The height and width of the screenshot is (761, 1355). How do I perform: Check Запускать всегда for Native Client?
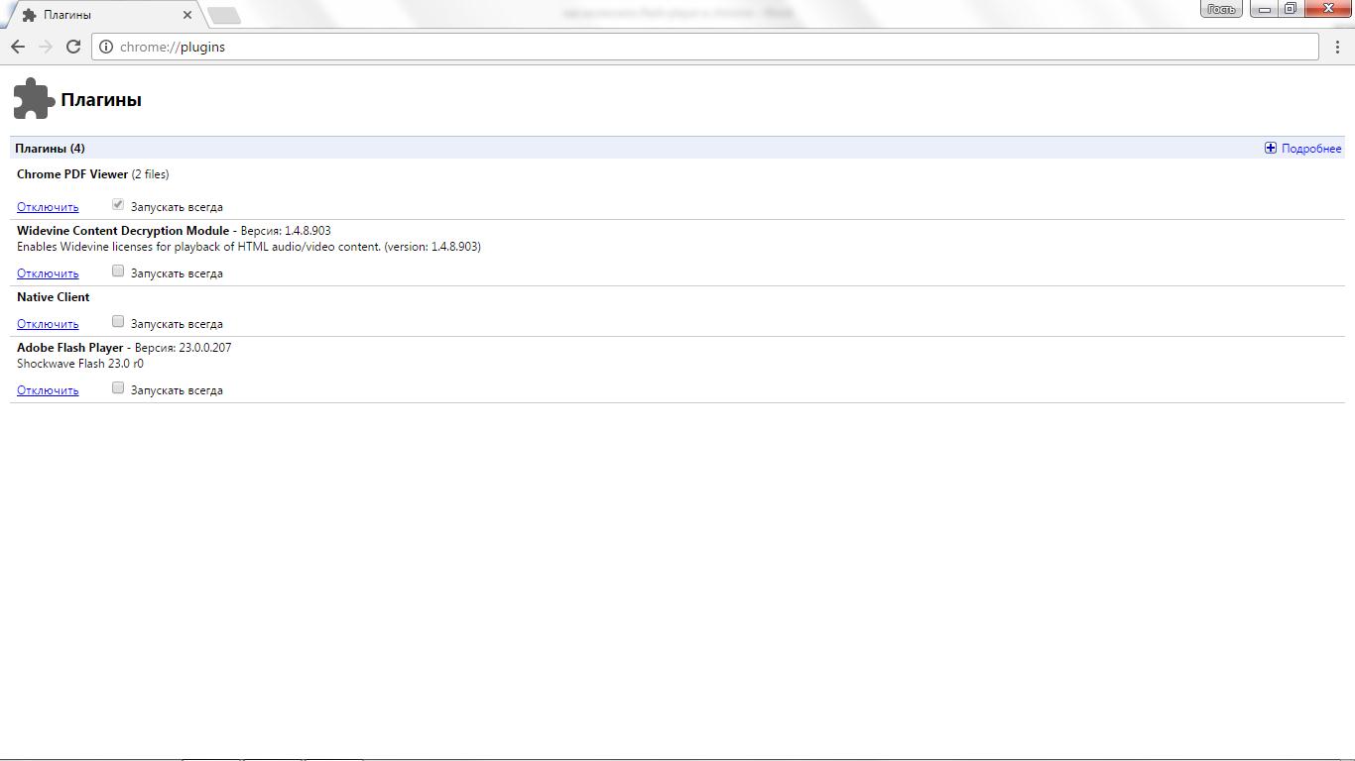pyautogui.click(x=118, y=322)
